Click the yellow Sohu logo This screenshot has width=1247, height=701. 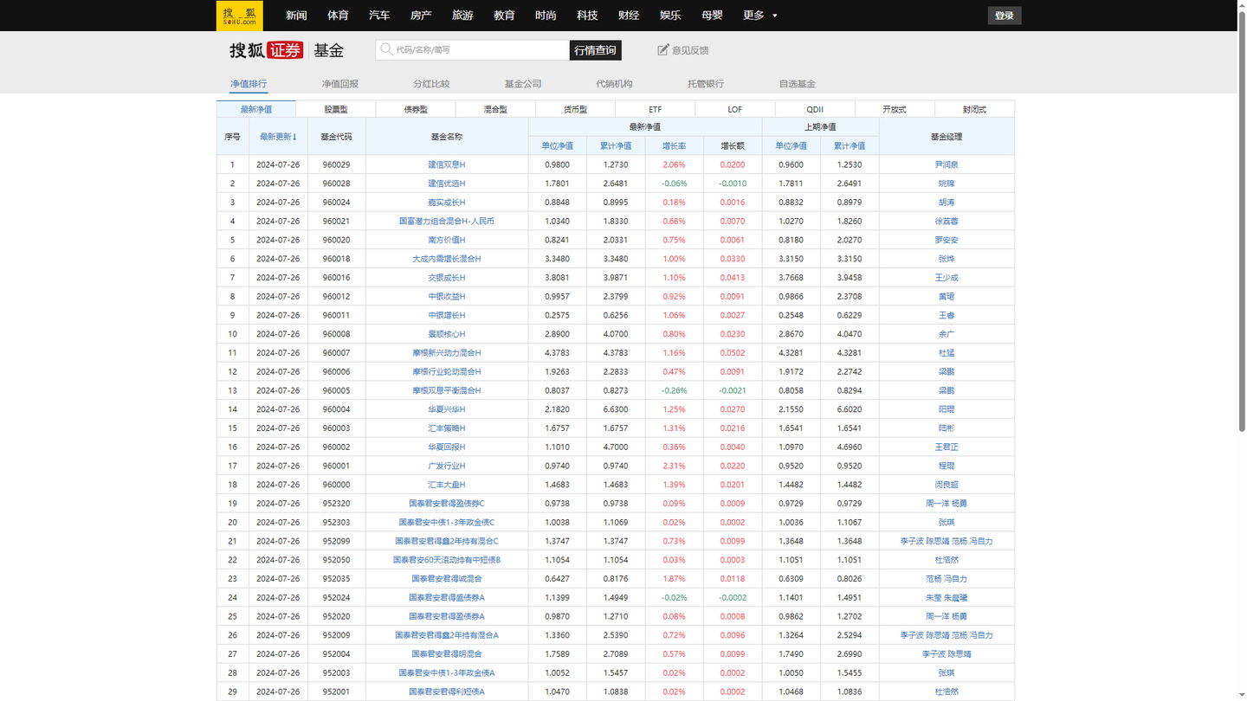pos(239,16)
